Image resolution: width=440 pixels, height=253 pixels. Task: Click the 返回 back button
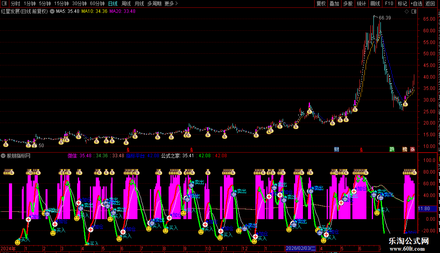tap(430, 4)
